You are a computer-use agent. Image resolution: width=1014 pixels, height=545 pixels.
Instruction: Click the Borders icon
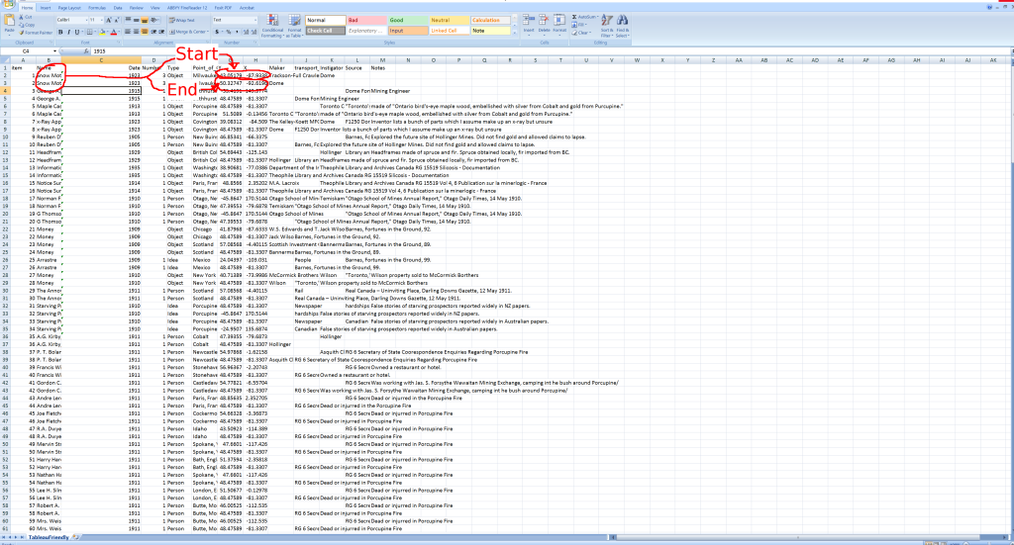click(89, 32)
